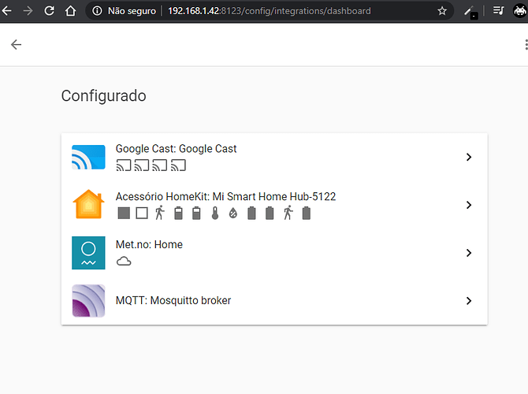The height and width of the screenshot is (394, 528).
Task: Click the second walking motion icon under HomeKit
Action: 288,213
